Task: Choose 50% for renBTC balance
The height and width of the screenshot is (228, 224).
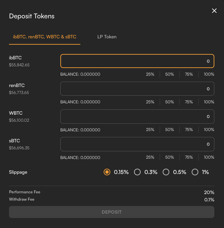Action: coord(169,102)
